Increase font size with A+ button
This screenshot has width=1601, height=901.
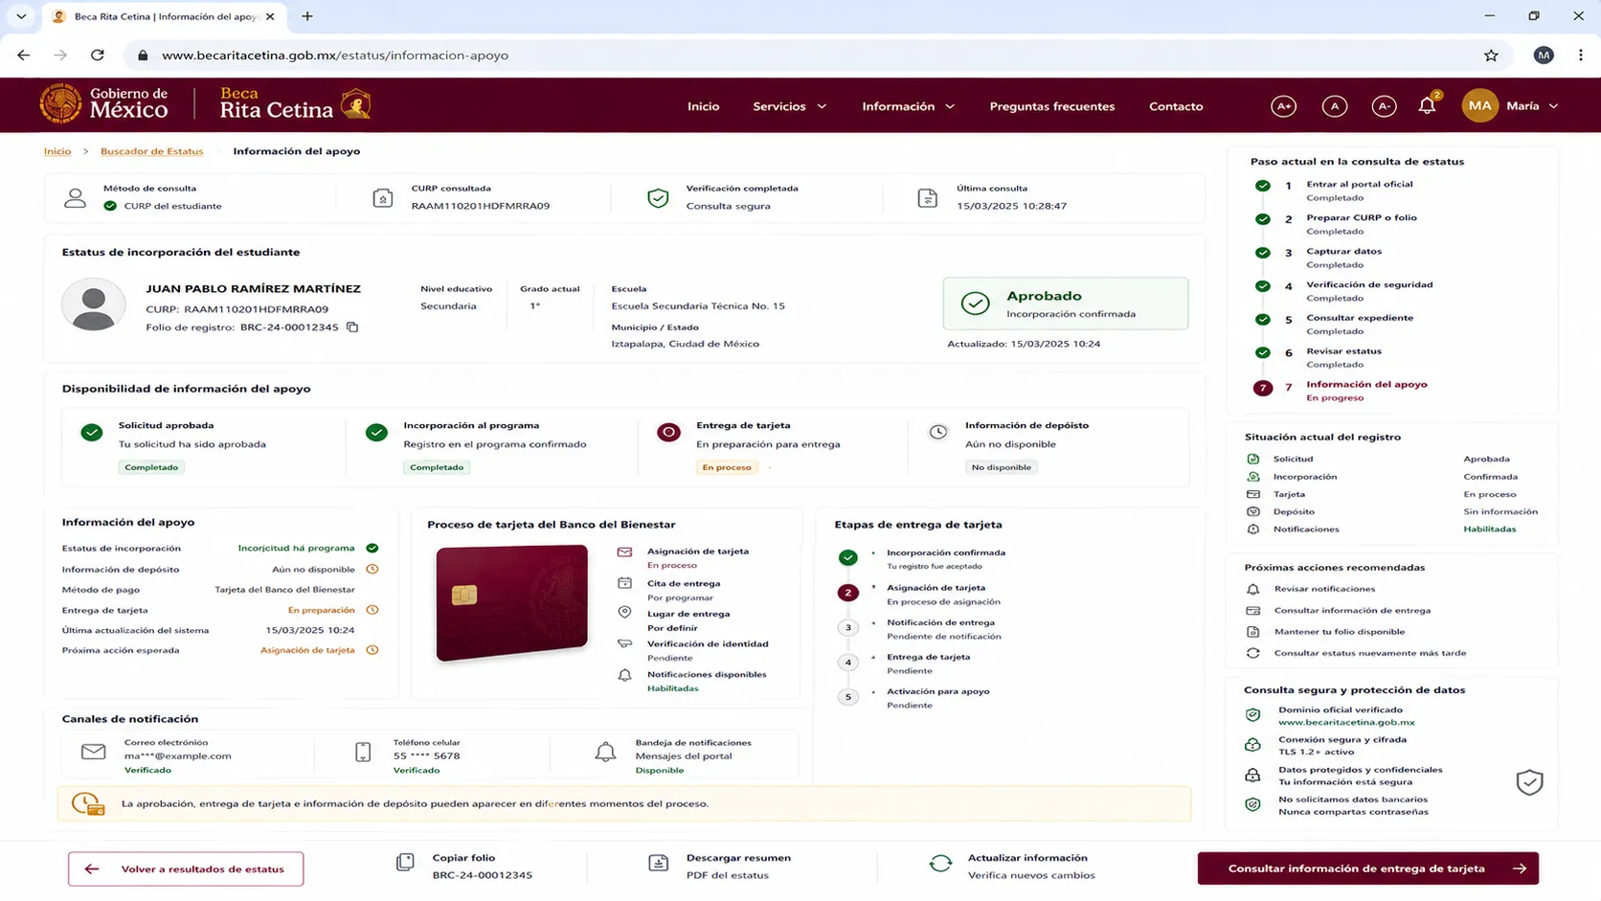coord(1284,106)
